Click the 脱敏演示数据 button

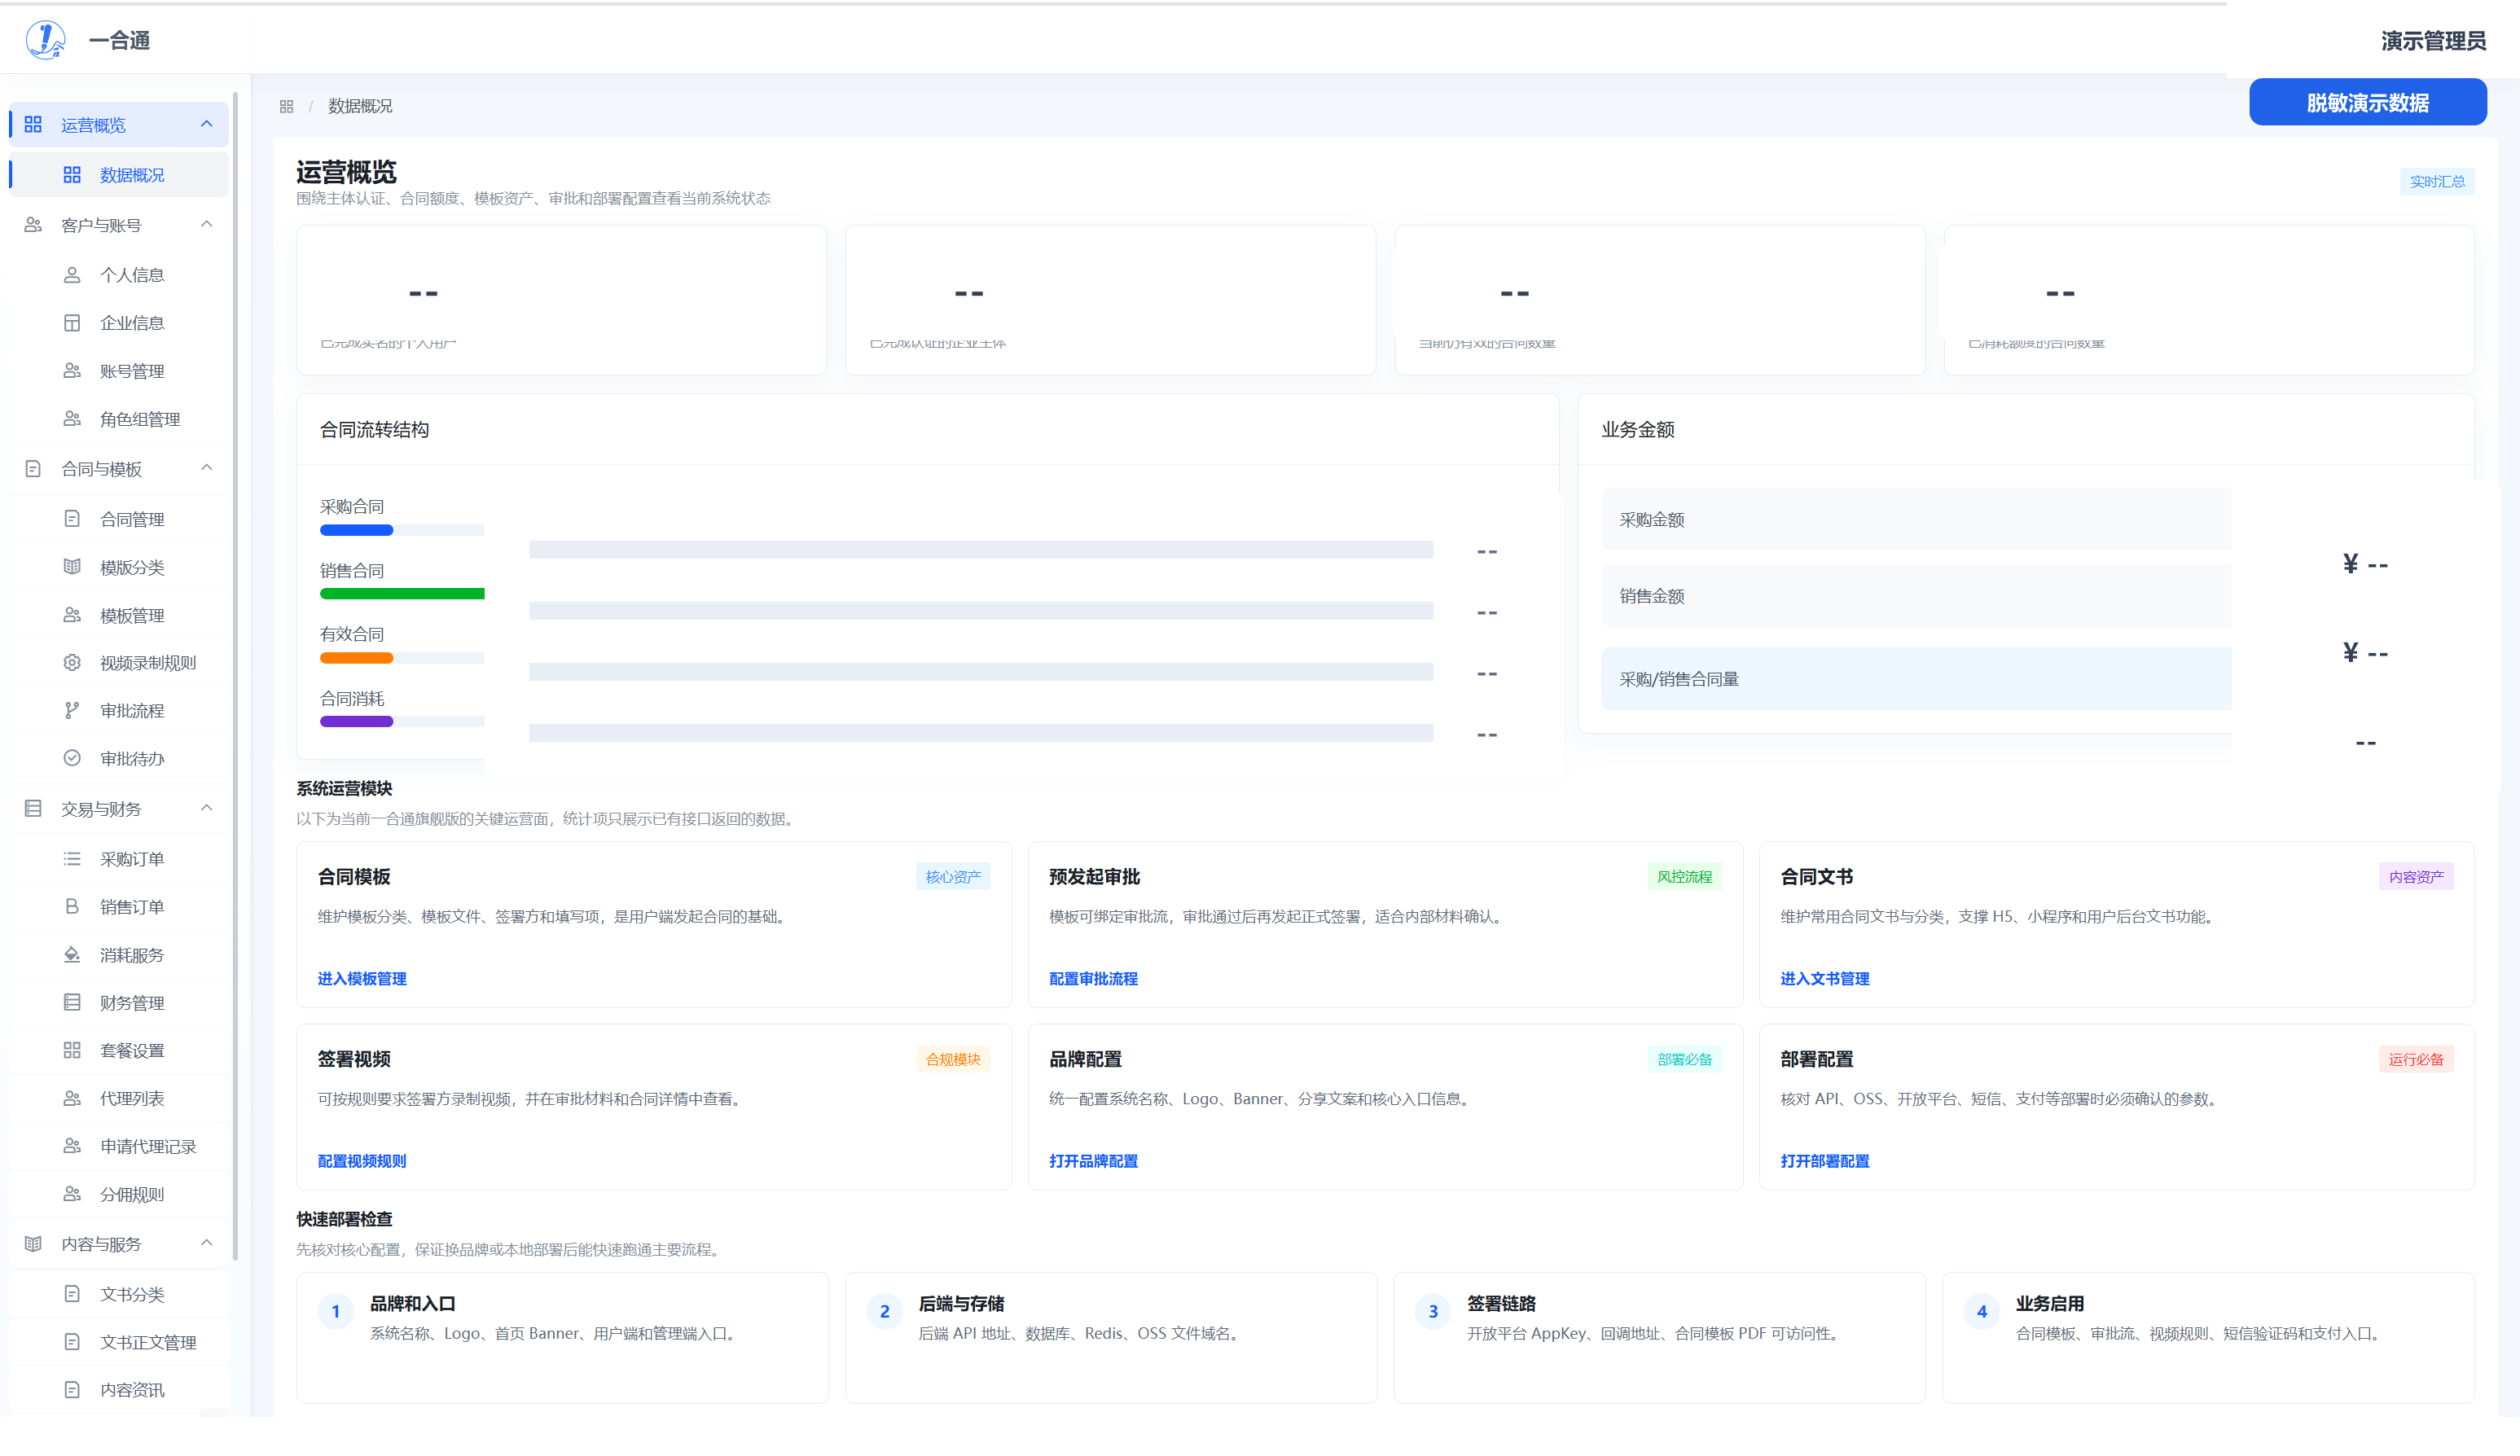tap(2367, 102)
